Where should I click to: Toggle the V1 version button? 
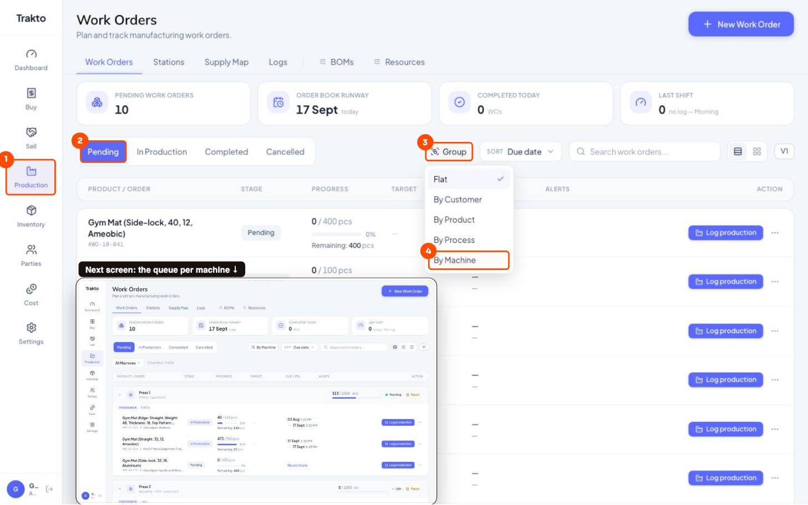point(784,151)
